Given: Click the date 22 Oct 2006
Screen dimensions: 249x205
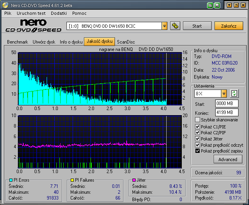Looking at the screenshot, I should click(223, 70).
